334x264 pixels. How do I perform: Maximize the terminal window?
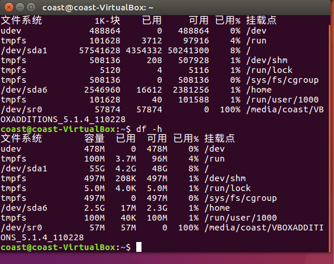31,8
